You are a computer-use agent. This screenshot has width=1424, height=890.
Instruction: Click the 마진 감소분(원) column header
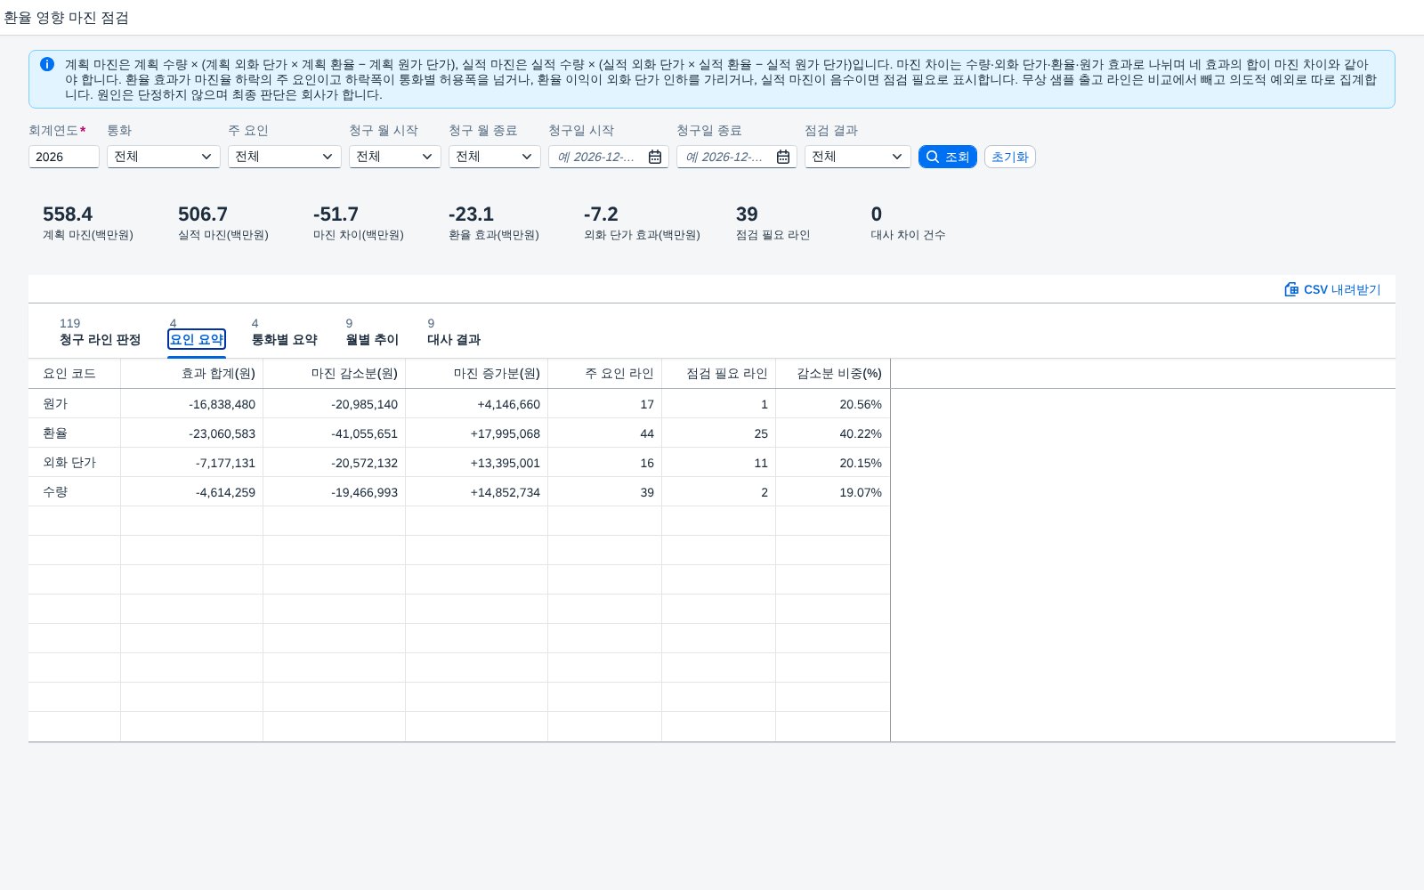click(335, 374)
